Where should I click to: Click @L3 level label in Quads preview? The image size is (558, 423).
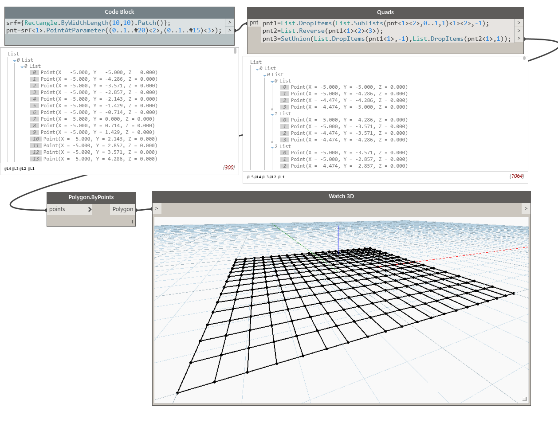265,177
